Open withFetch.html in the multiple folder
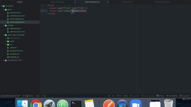 pos(15,29)
